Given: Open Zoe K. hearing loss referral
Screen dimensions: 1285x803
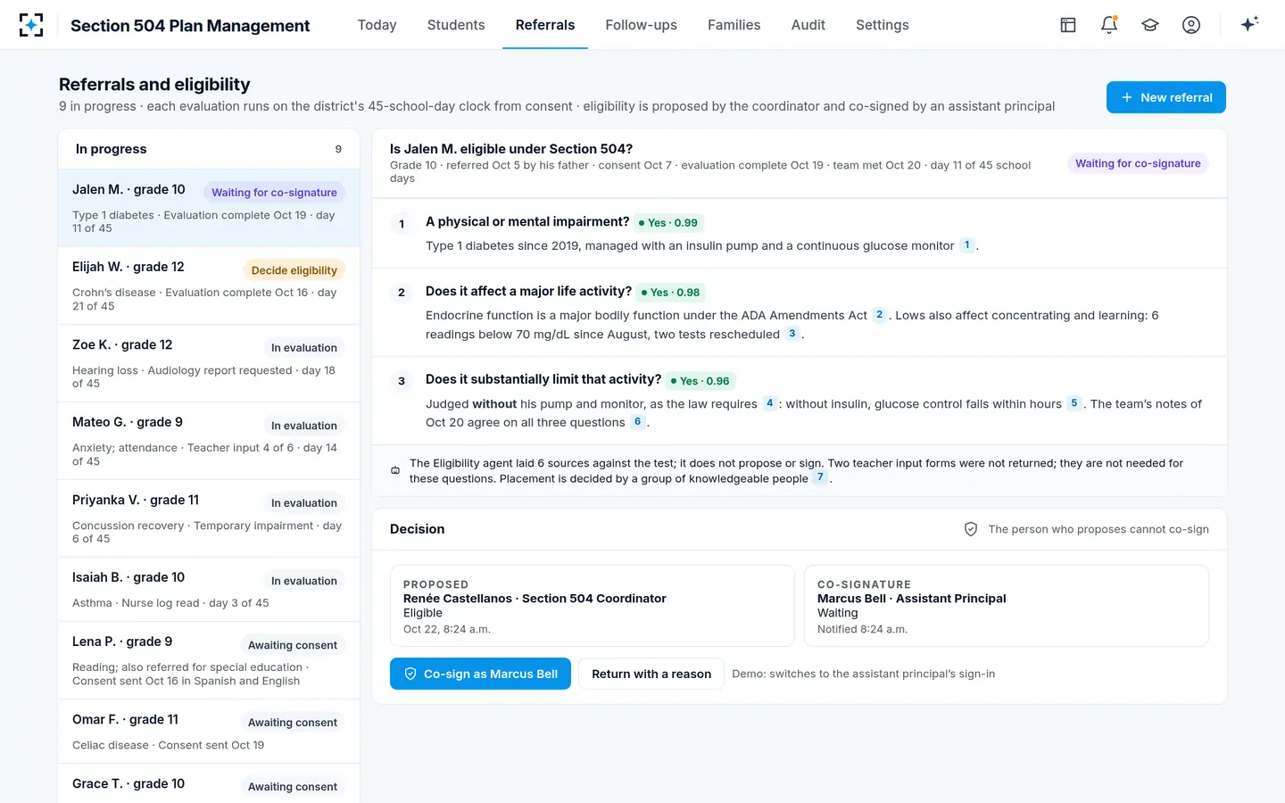Looking at the screenshot, I should click(x=209, y=363).
